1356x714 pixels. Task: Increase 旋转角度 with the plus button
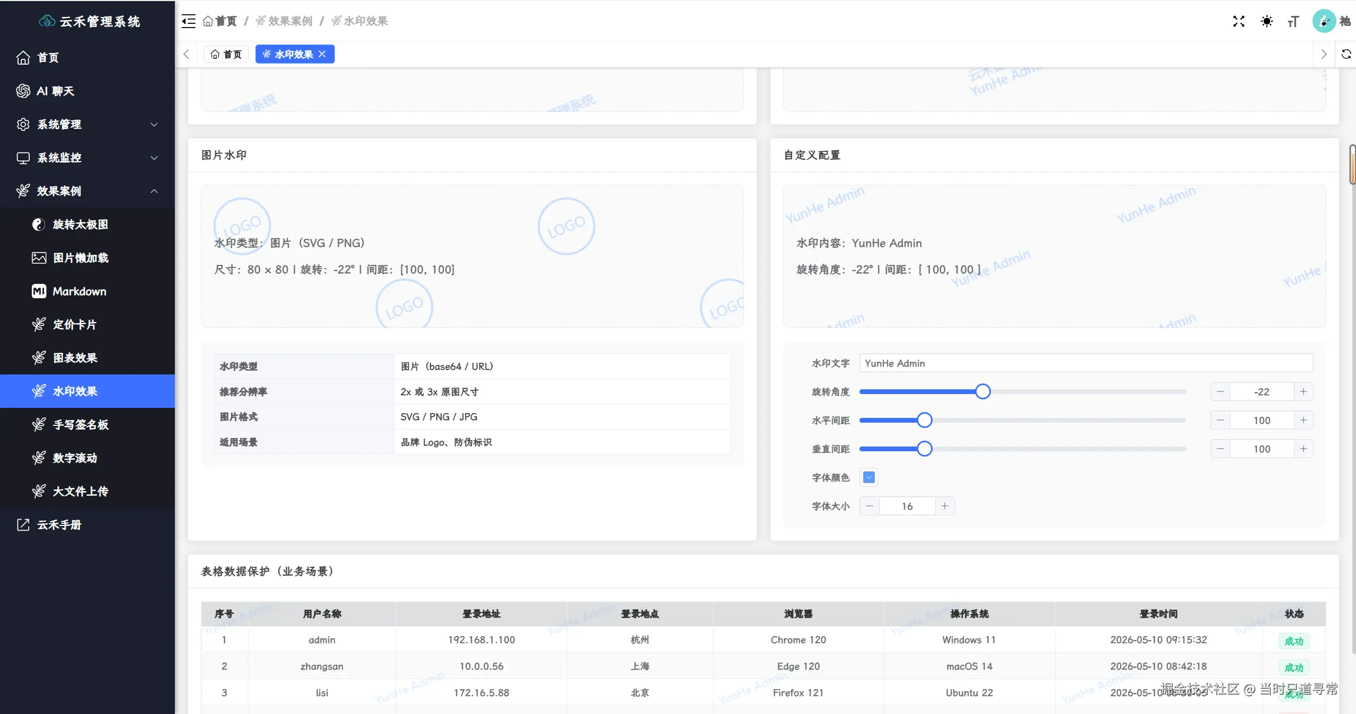[x=1303, y=392]
